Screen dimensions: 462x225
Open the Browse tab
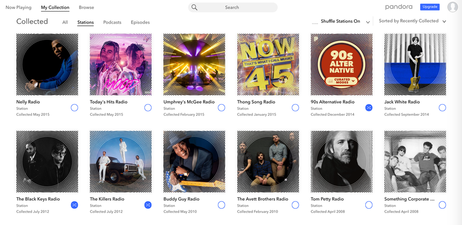(86, 7)
